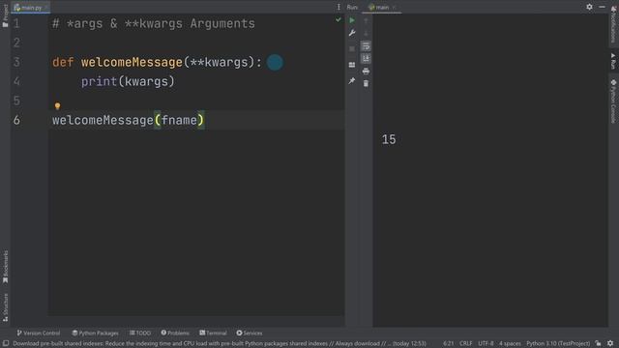Viewport: 619px width, 348px height.
Task: Open the Terminal tool window
Action: point(213,333)
